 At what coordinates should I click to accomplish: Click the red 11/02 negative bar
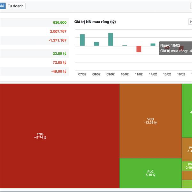(139, 49)
